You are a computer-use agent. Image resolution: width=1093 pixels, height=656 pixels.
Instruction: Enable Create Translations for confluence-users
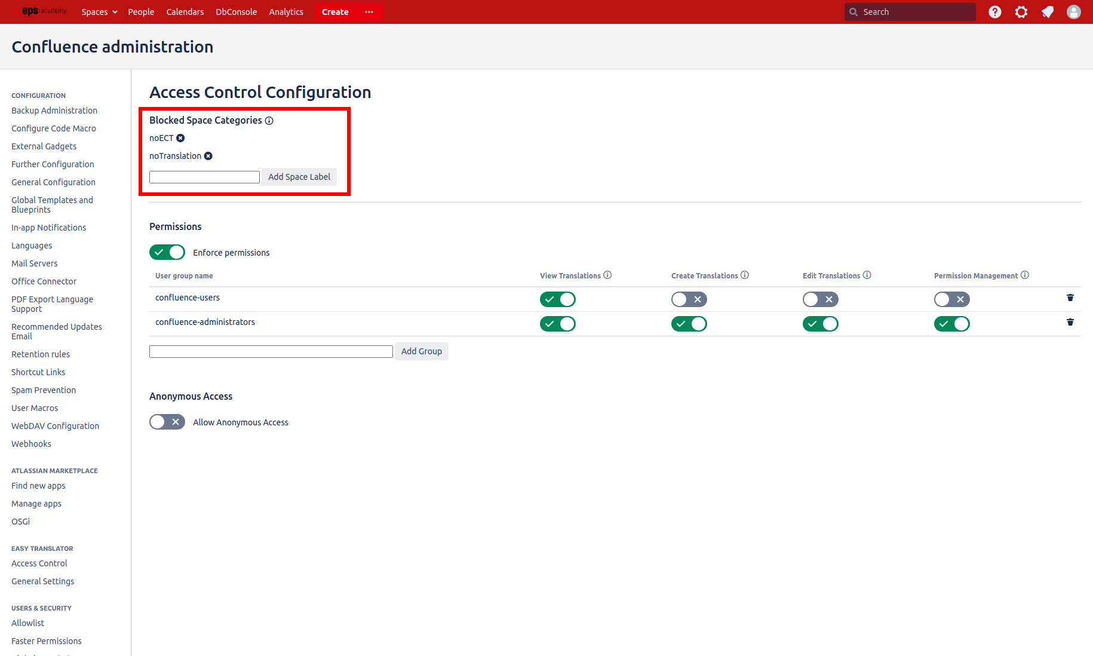[x=689, y=299]
